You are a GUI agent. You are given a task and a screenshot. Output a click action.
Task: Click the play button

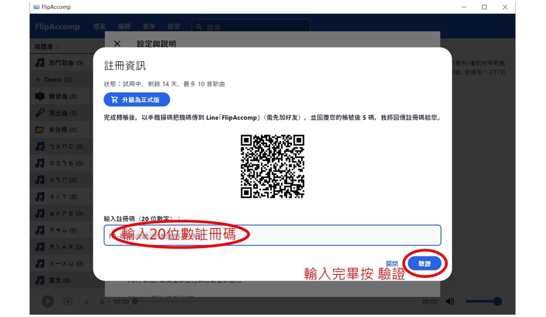[x=48, y=302]
